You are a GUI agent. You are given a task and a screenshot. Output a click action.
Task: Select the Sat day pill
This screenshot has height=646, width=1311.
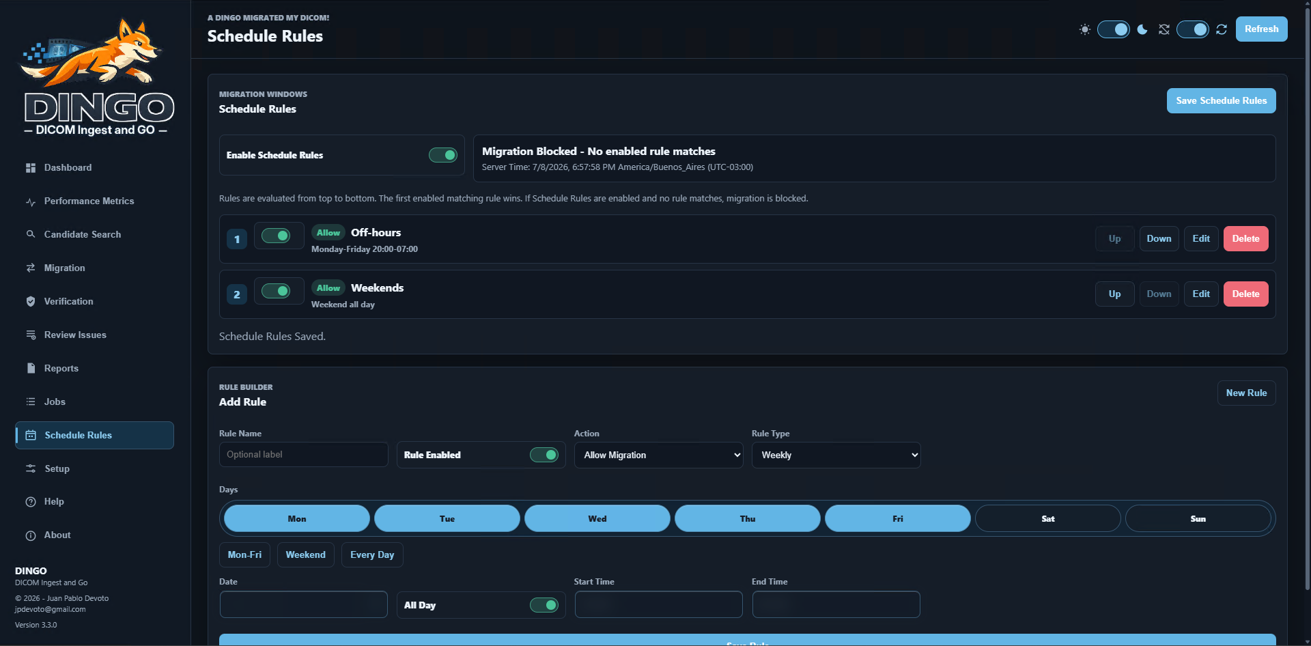[x=1048, y=518]
